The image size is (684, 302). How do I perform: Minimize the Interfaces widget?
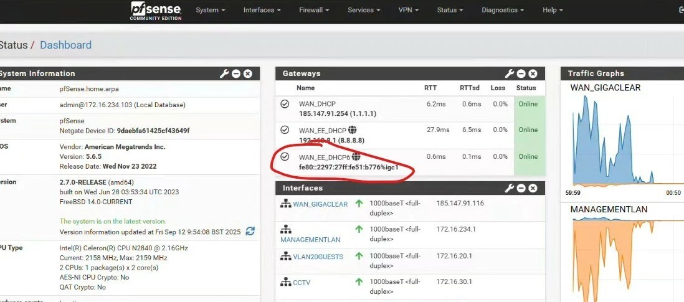coord(521,188)
